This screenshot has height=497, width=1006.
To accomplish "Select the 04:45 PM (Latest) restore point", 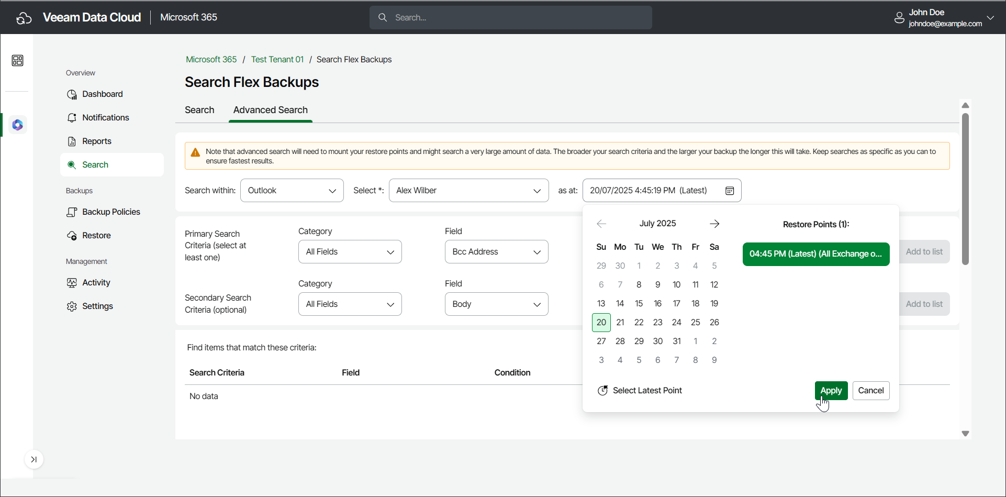I will (x=816, y=254).
